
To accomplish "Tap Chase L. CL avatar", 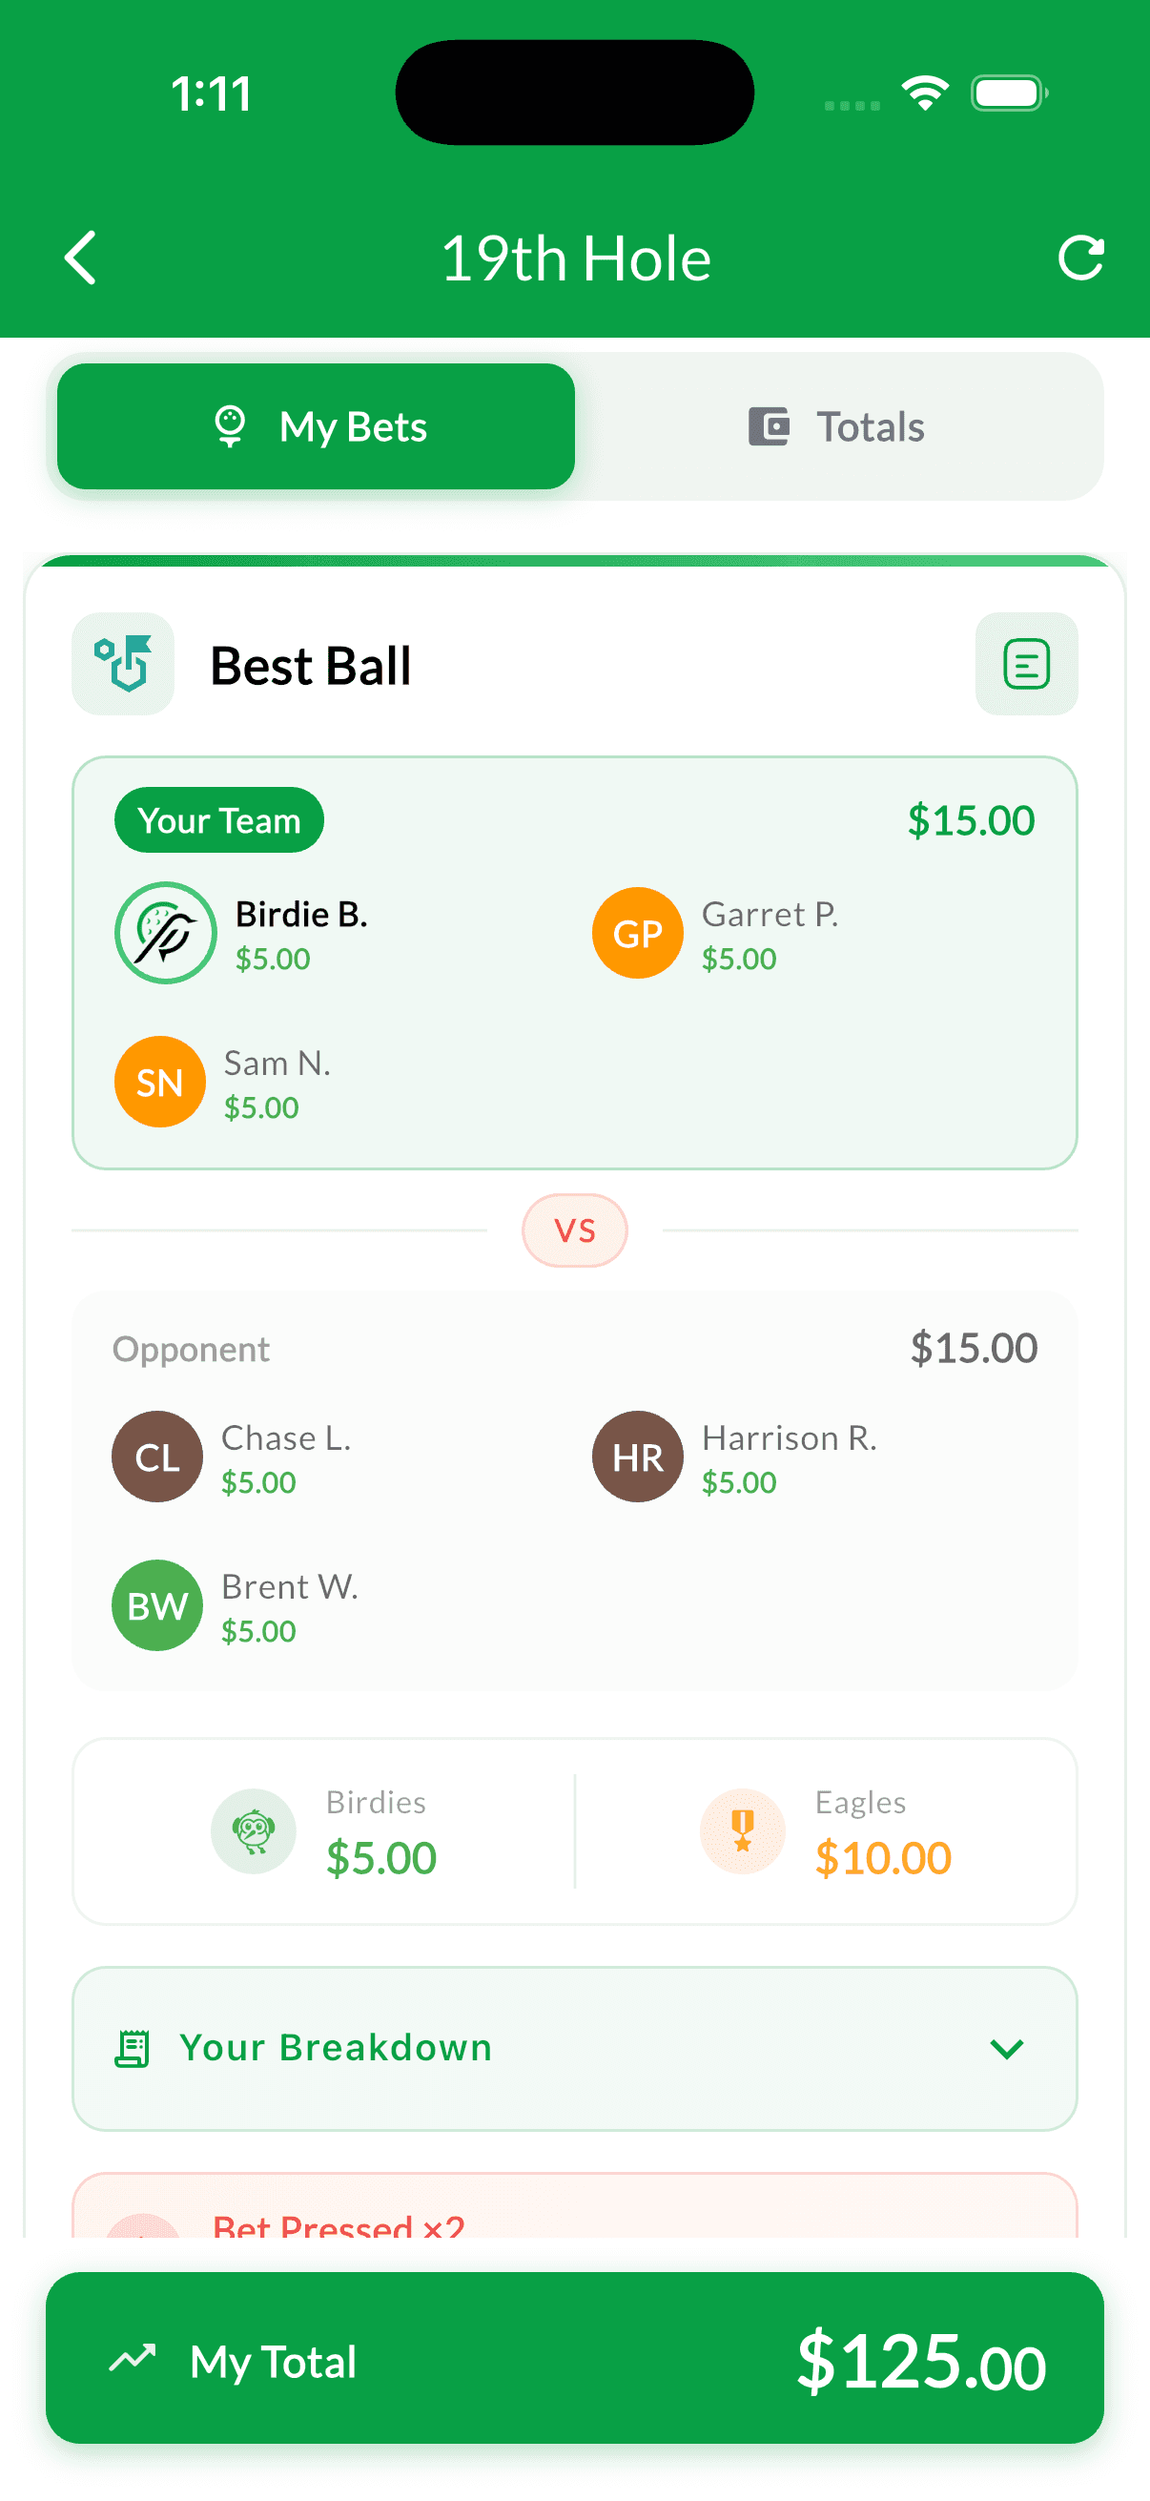I will coord(157,1457).
